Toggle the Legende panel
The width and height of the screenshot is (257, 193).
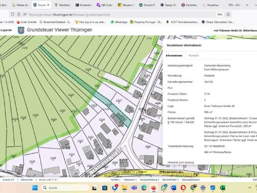6,30
